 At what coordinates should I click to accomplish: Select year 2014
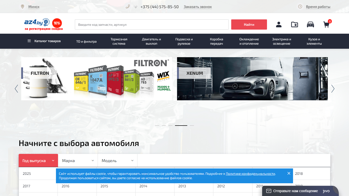click(155, 186)
